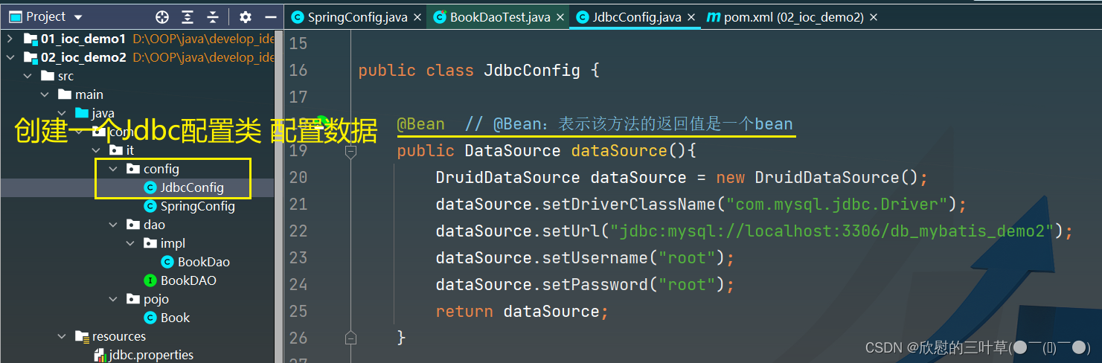The height and width of the screenshot is (363, 1102).
Task: Close the pom.xml tab
Action: coord(874,17)
